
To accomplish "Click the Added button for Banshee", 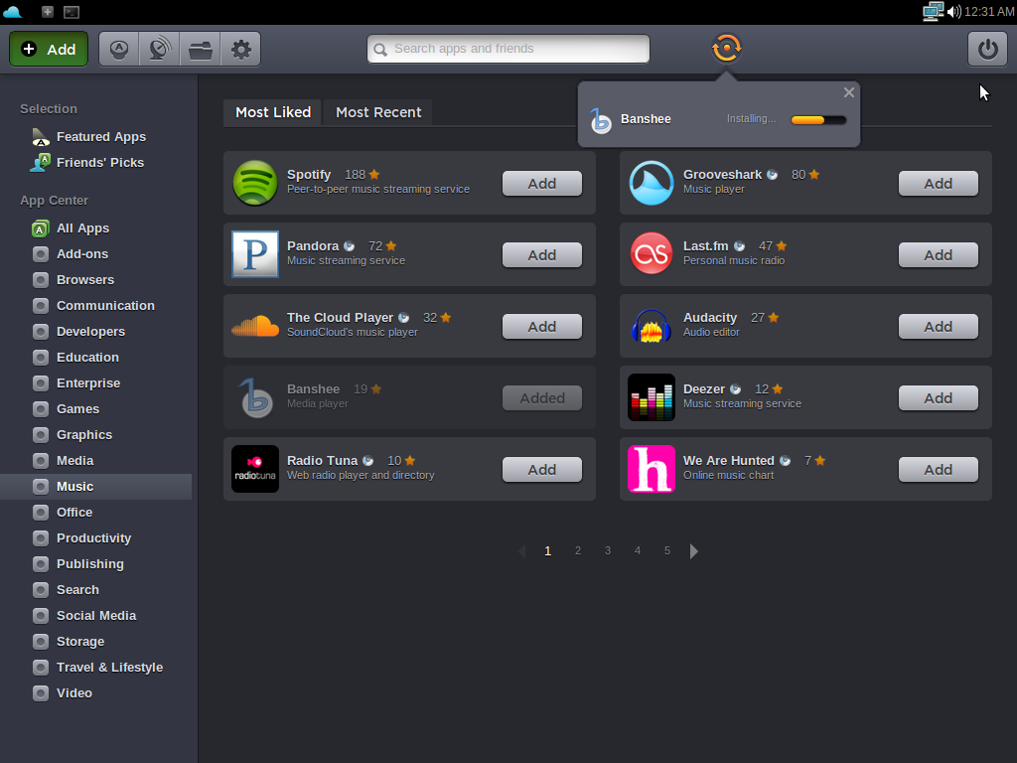I will pyautogui.click(x=541, y=397).
